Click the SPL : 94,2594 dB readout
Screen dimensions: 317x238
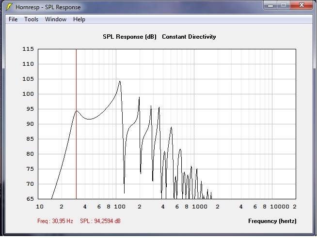(x=100, y=221)
